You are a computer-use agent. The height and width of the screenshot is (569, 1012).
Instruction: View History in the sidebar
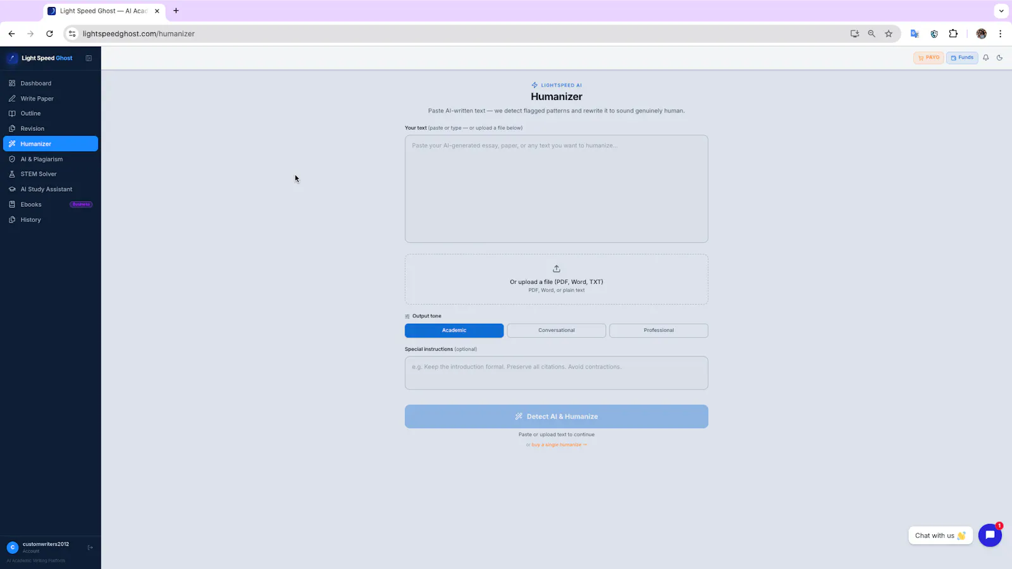point(51,220)
